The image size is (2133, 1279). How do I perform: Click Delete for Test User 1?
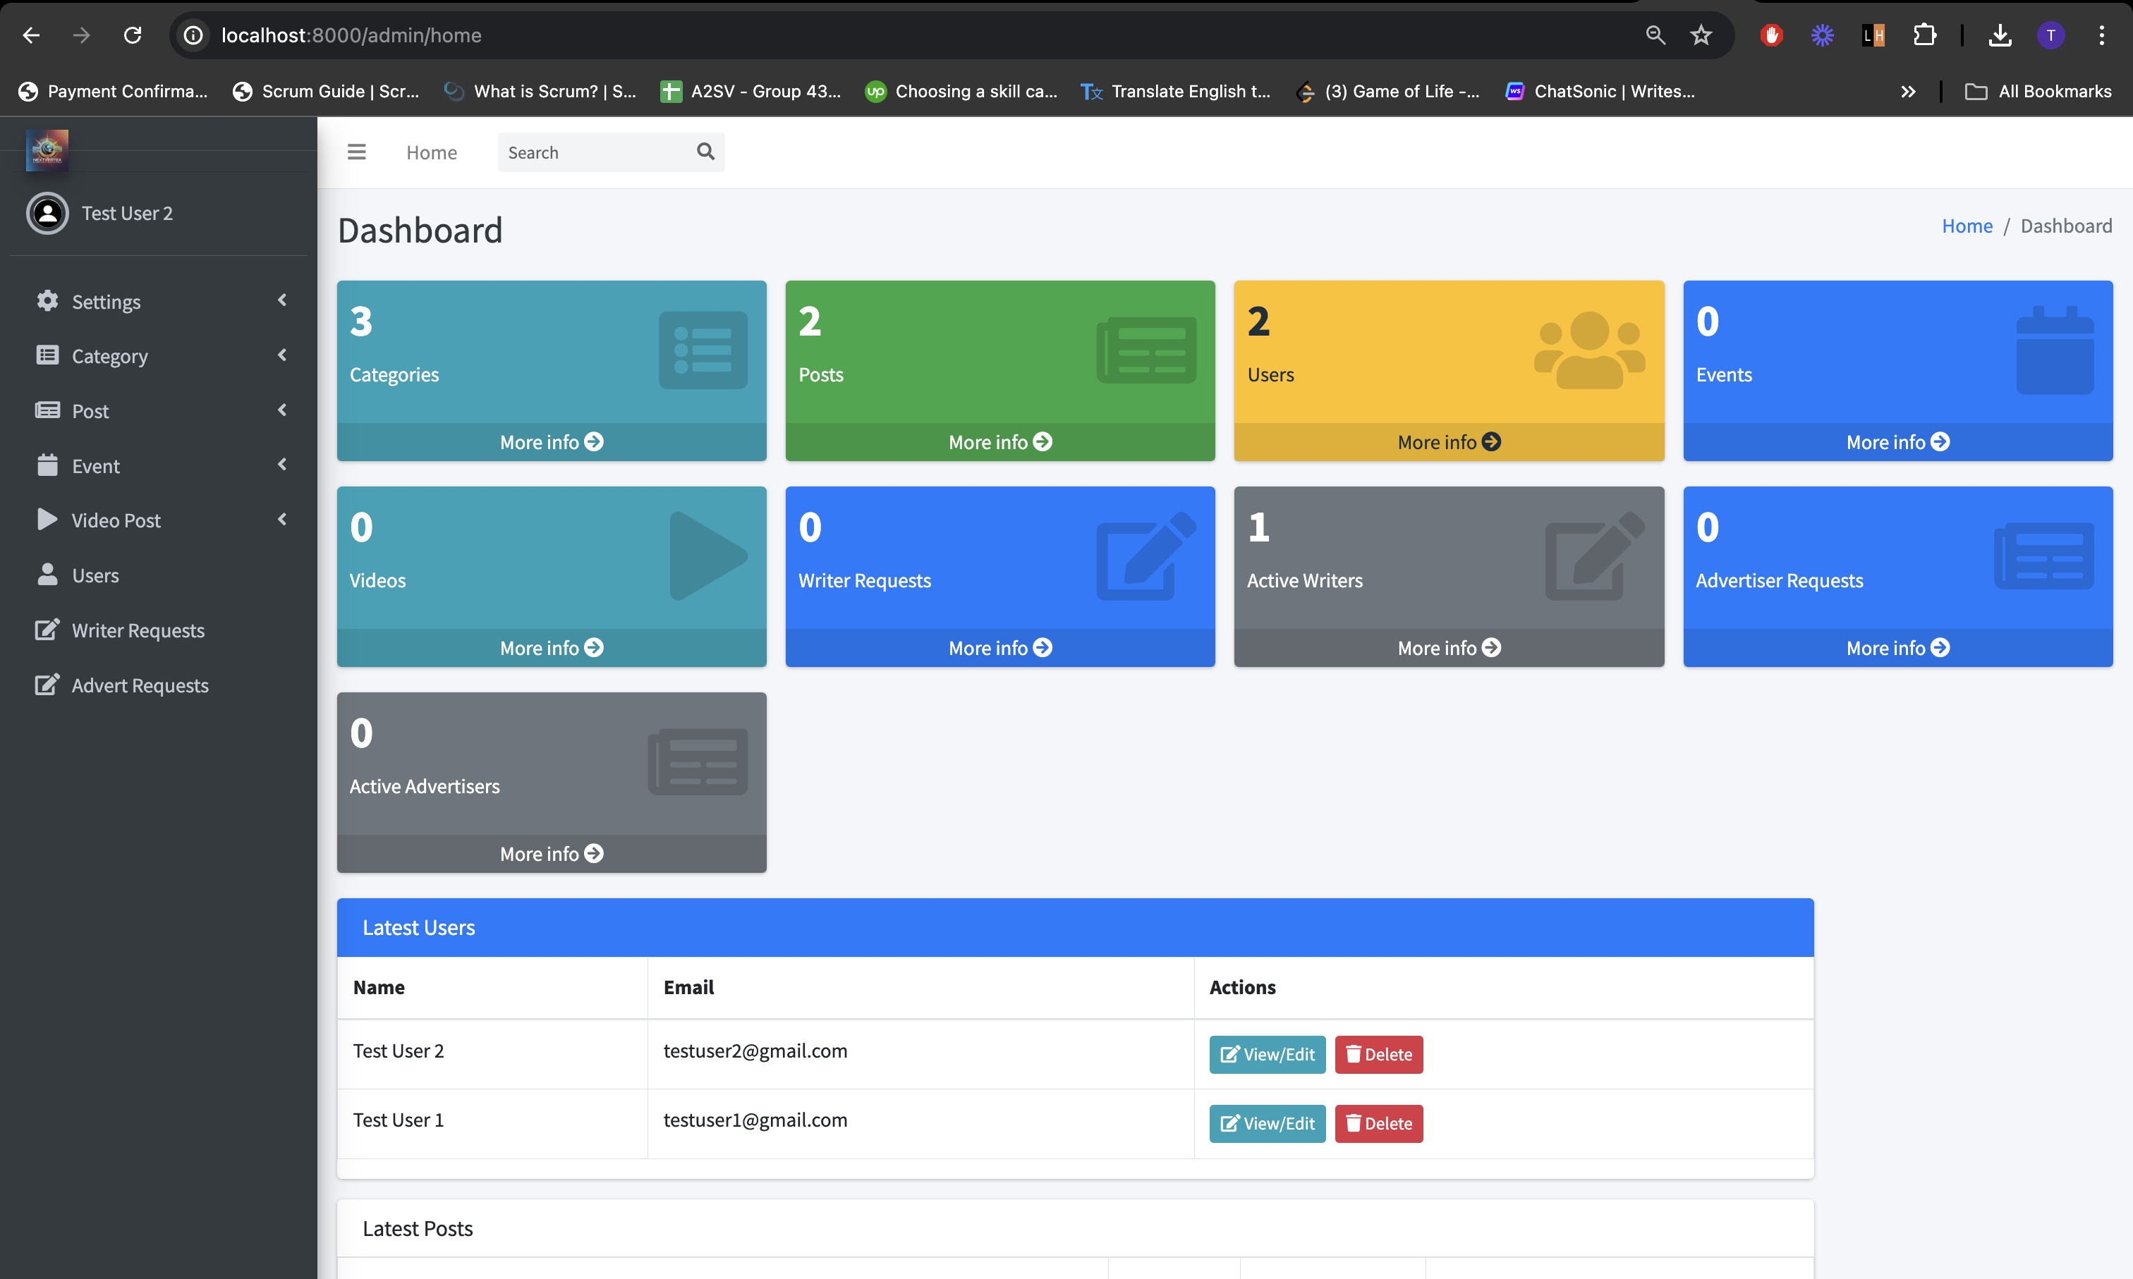click(x=1378, y=1124)
